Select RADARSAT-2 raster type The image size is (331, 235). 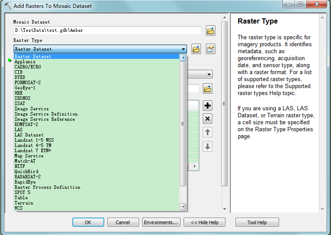[97, 177]
